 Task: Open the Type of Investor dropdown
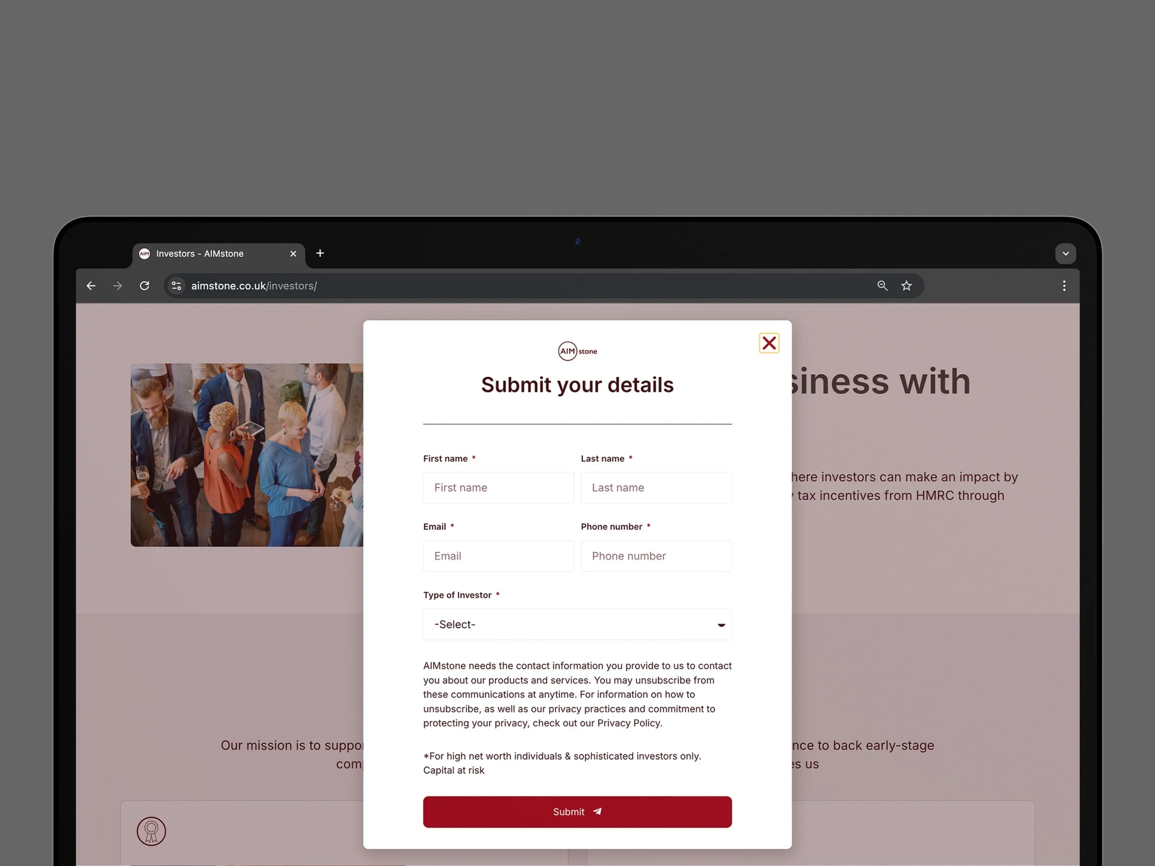tap(577, 624)
